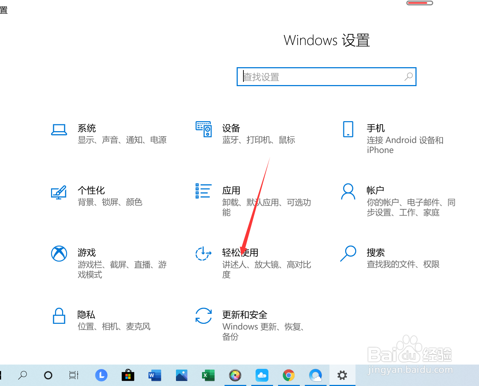Screen dimensions: 479x386
Task: Open Cortana circle icon on taskbar
Action: click(48, 375)
